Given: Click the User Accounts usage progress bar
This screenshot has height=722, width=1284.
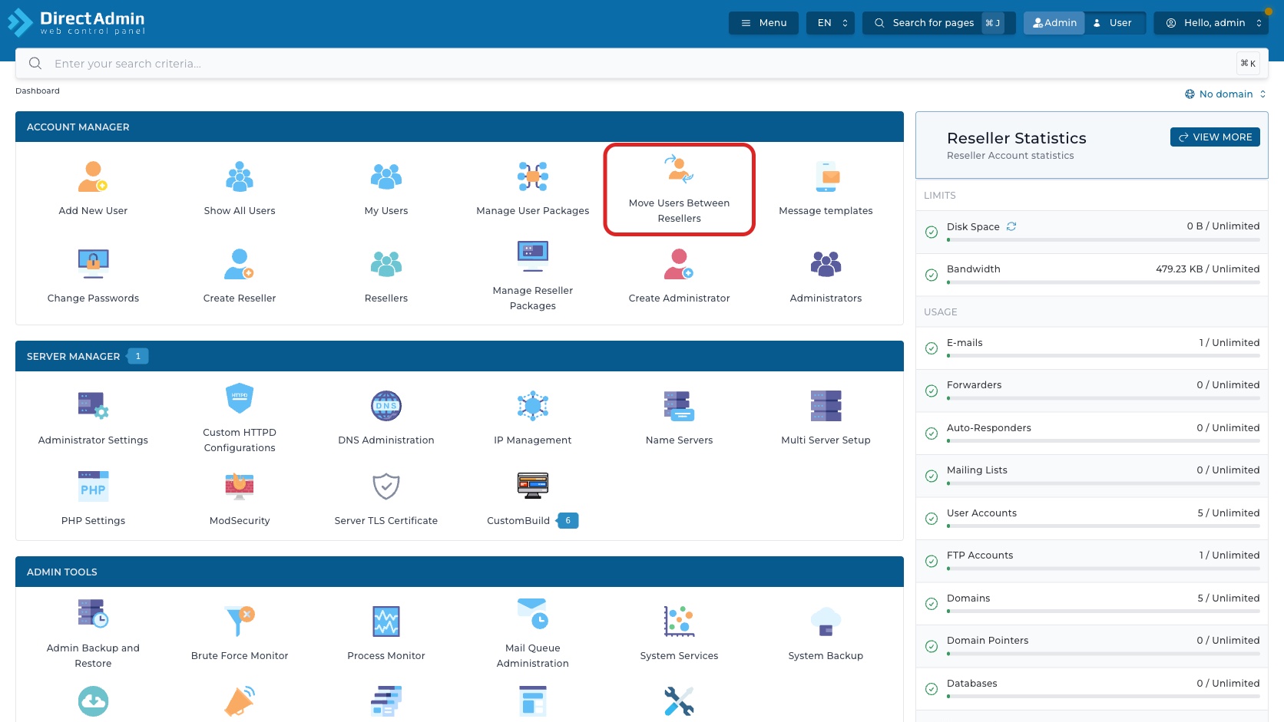Looking at the screenshot, I should 1104,526.
